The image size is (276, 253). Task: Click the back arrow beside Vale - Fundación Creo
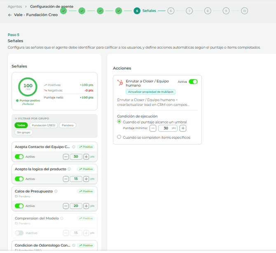click(x=10, y=15)
